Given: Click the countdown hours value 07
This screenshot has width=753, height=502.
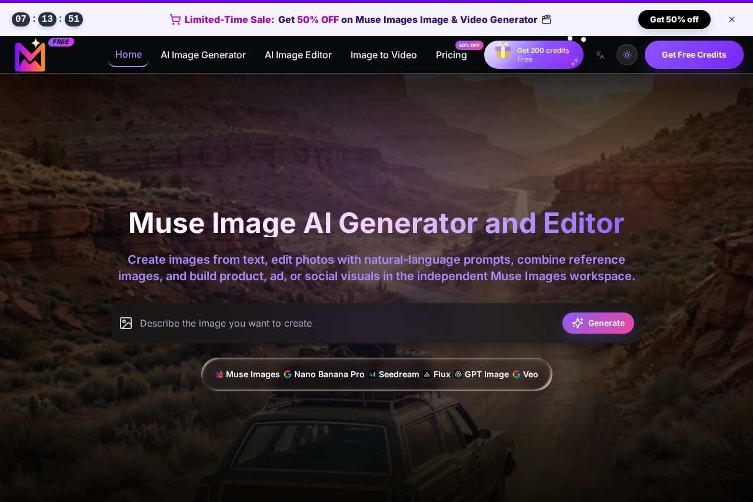Looking at the screenshot, I should [21, 19].
